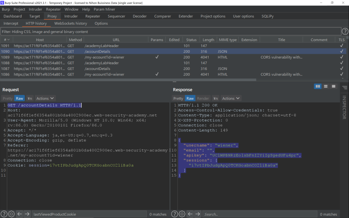Open the Intruder menu in menu bar
This screenshot has height=218, width=349.
(35, 9)
